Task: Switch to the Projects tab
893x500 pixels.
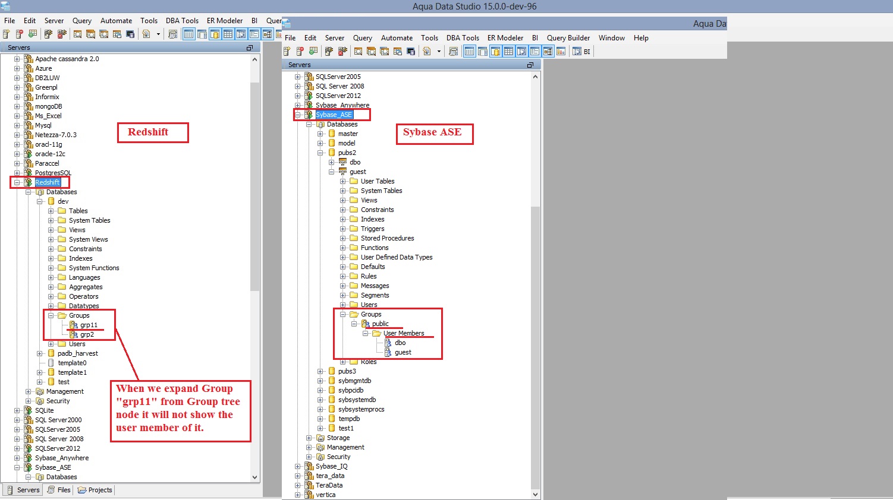Action: (x=95, y=490)
